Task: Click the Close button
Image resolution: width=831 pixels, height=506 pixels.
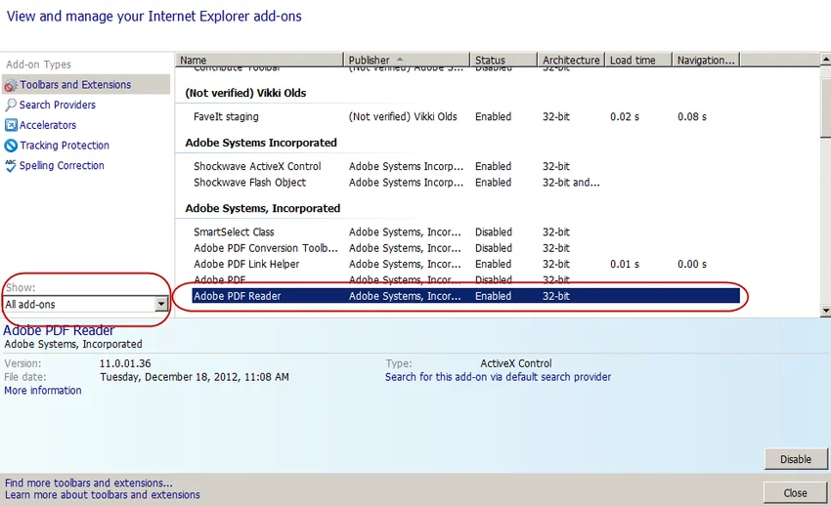Action: (x=795, y=492)
